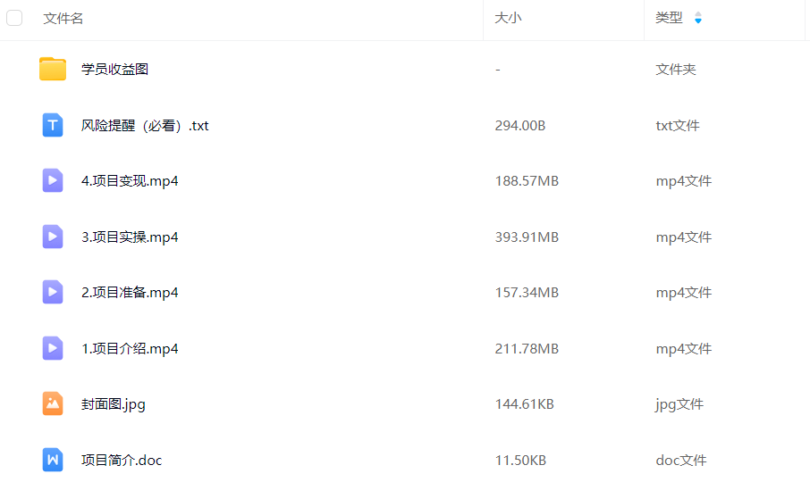Click the blue txt icon for 风险提醒
This screenshot has height=482, width=810.
tap(53, 125)
